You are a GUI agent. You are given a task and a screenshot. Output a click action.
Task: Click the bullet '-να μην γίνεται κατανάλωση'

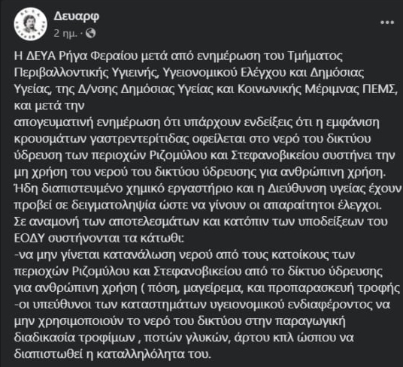pos(108,255)
